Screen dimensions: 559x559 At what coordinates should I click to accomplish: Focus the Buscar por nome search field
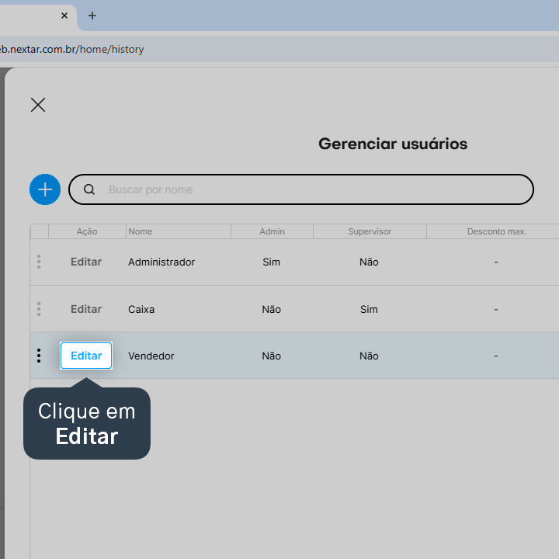click(301, 189)
